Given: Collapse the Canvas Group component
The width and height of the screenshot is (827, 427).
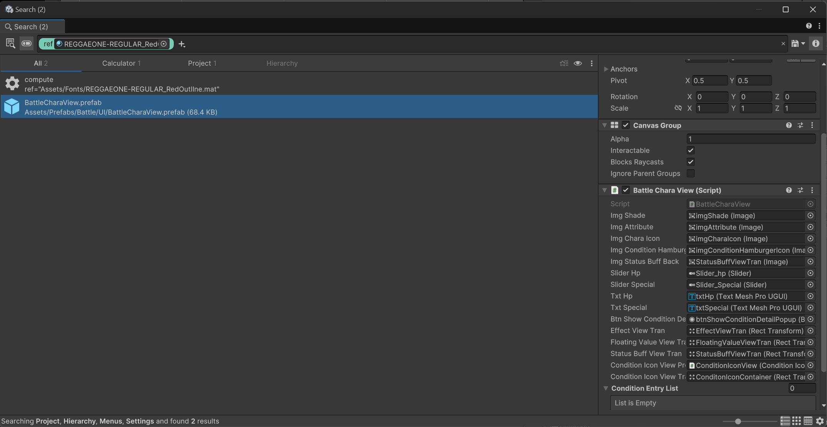Looking at the screenshot, I should click(x=604, y=125).
